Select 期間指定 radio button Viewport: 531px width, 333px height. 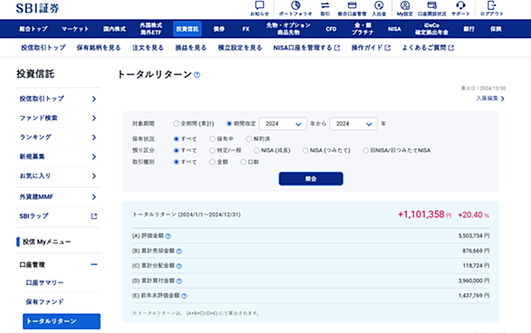[x=229, y=124]
